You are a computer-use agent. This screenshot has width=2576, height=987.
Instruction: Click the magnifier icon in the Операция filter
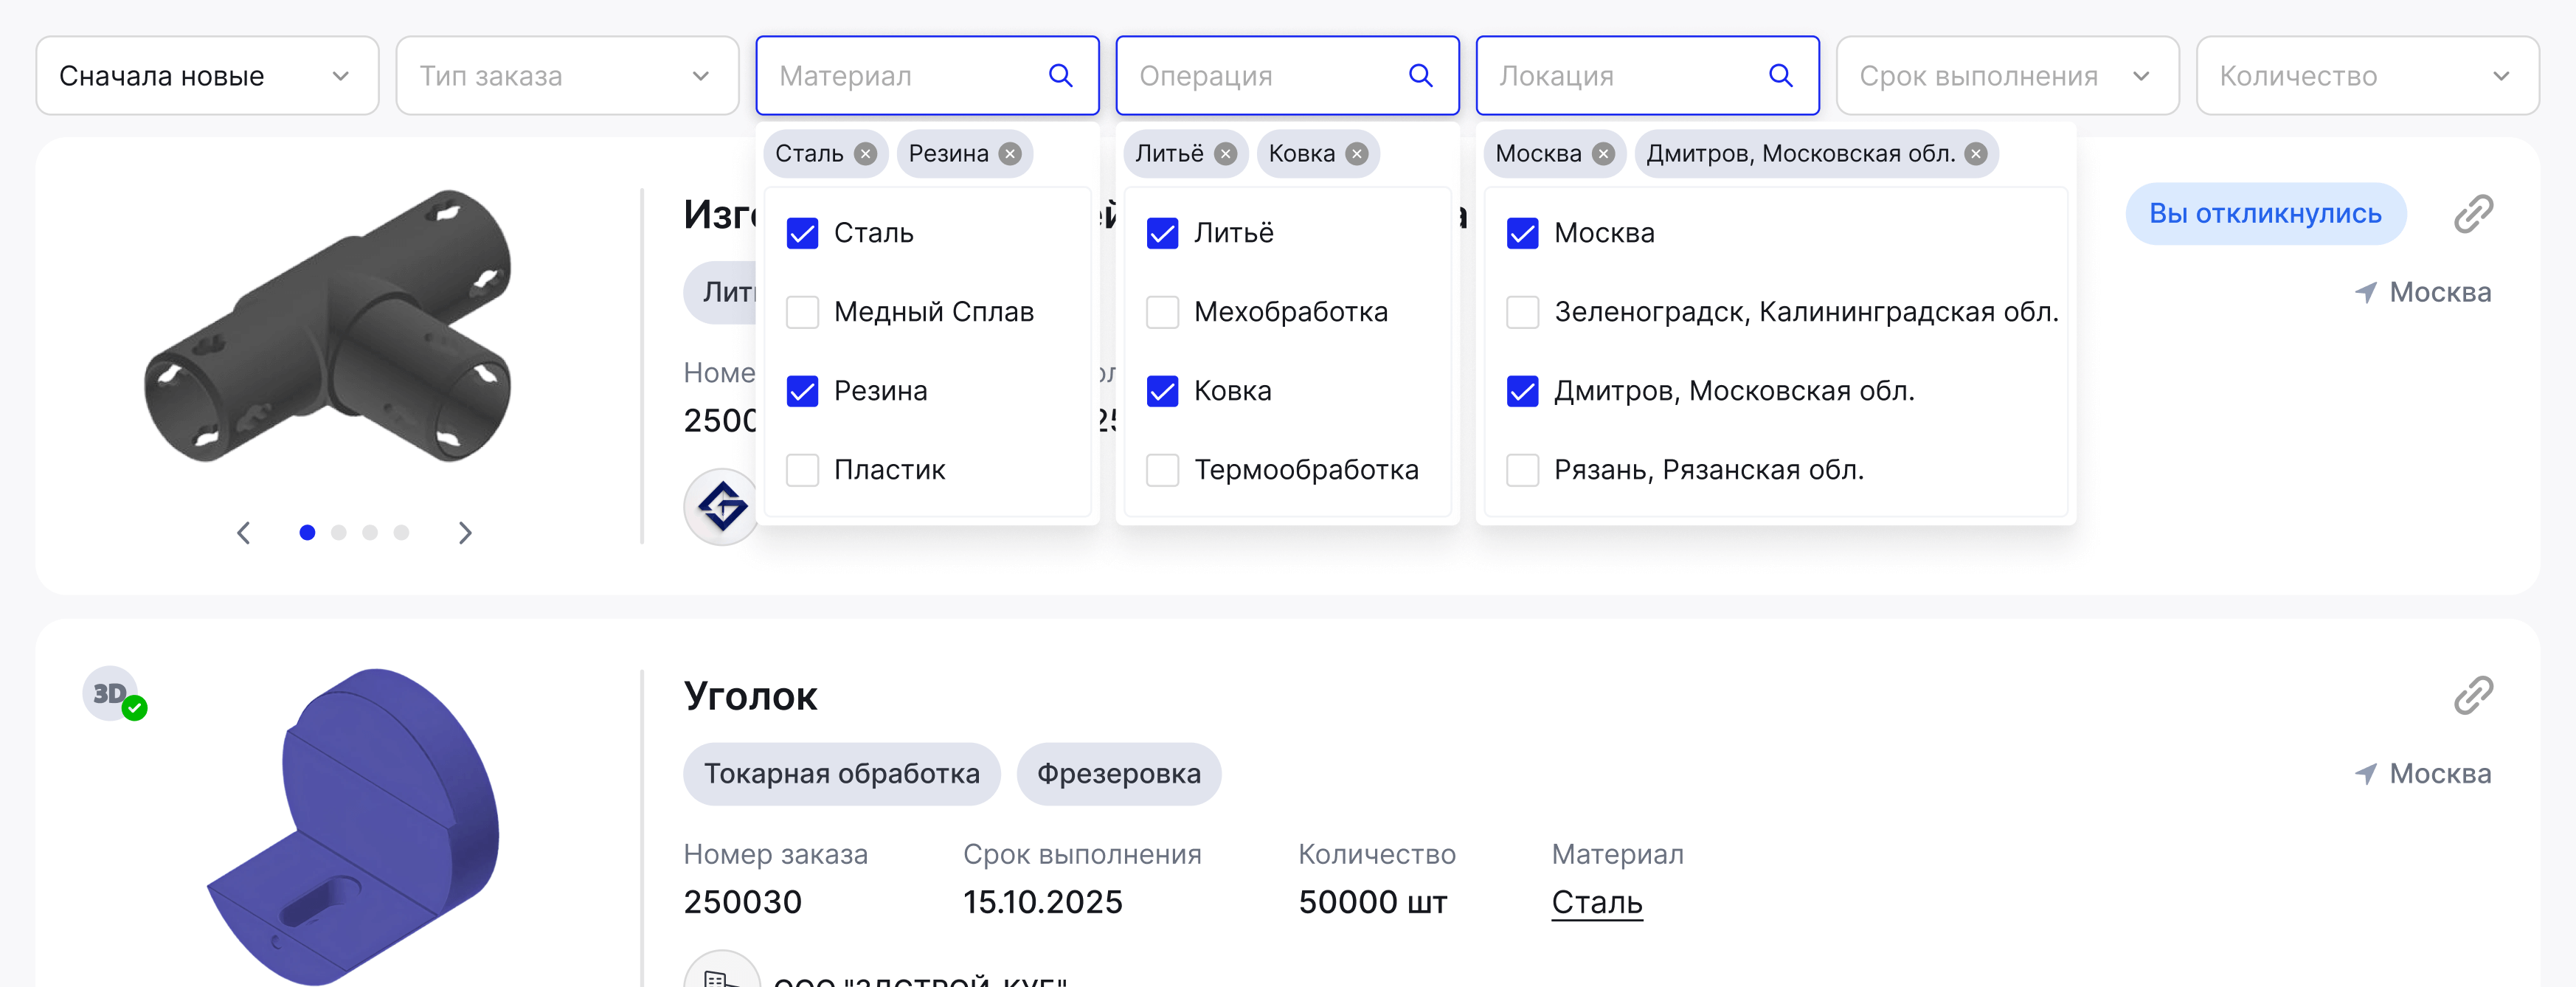(x=1421, y=75)
